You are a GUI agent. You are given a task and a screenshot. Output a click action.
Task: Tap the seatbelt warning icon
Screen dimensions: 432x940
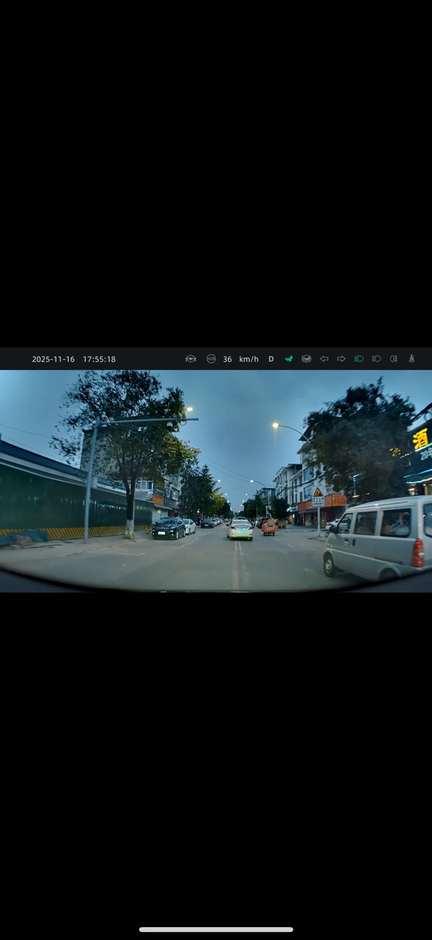pyautogui.click(x=411, y=359)
